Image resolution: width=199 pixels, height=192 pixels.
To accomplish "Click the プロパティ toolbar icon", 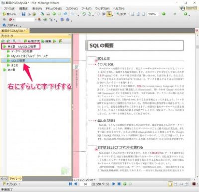I will [11, 25].
